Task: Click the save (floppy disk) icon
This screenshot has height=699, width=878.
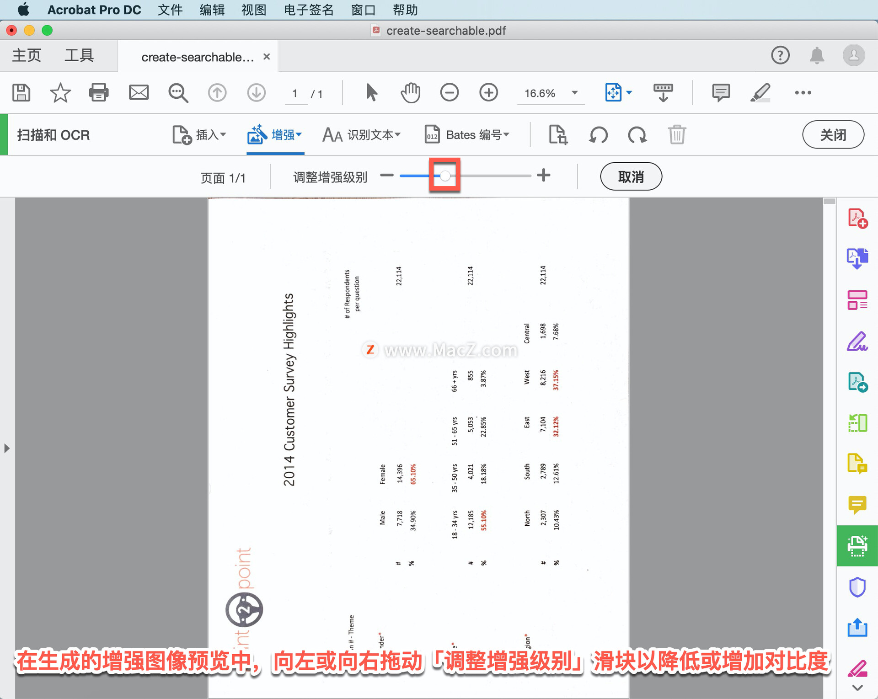Action: 21,93
